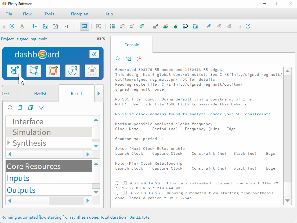Select the Simulation tree item
297x223 pixels.
click(32, 132)
